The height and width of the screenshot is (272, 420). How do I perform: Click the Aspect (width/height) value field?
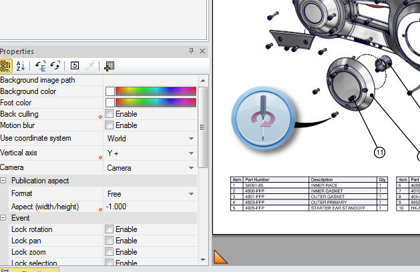(150, 207)
